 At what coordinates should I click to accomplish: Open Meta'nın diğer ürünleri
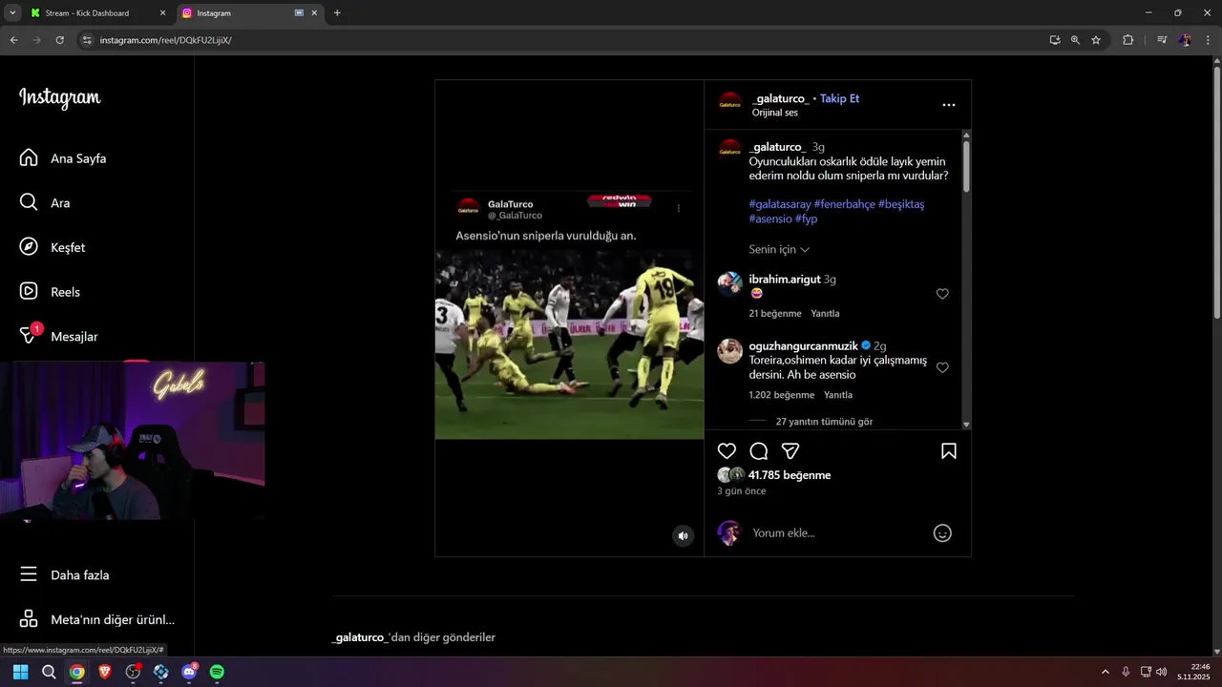click(x=96, y=619)
